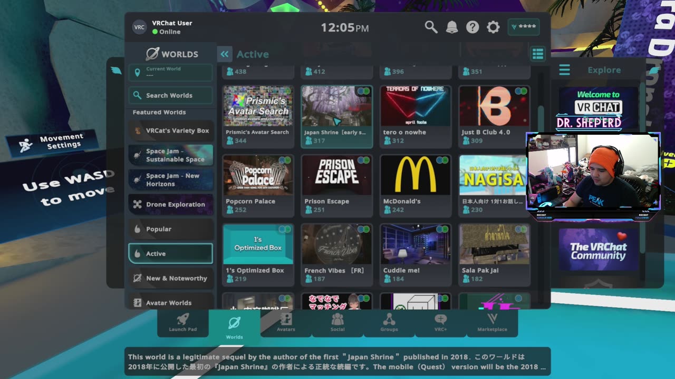Open Welcome to VRChat banner in Explore
The width and height of the screenshot is (675, 379).
pyautogui.click(x=597, y=108)
